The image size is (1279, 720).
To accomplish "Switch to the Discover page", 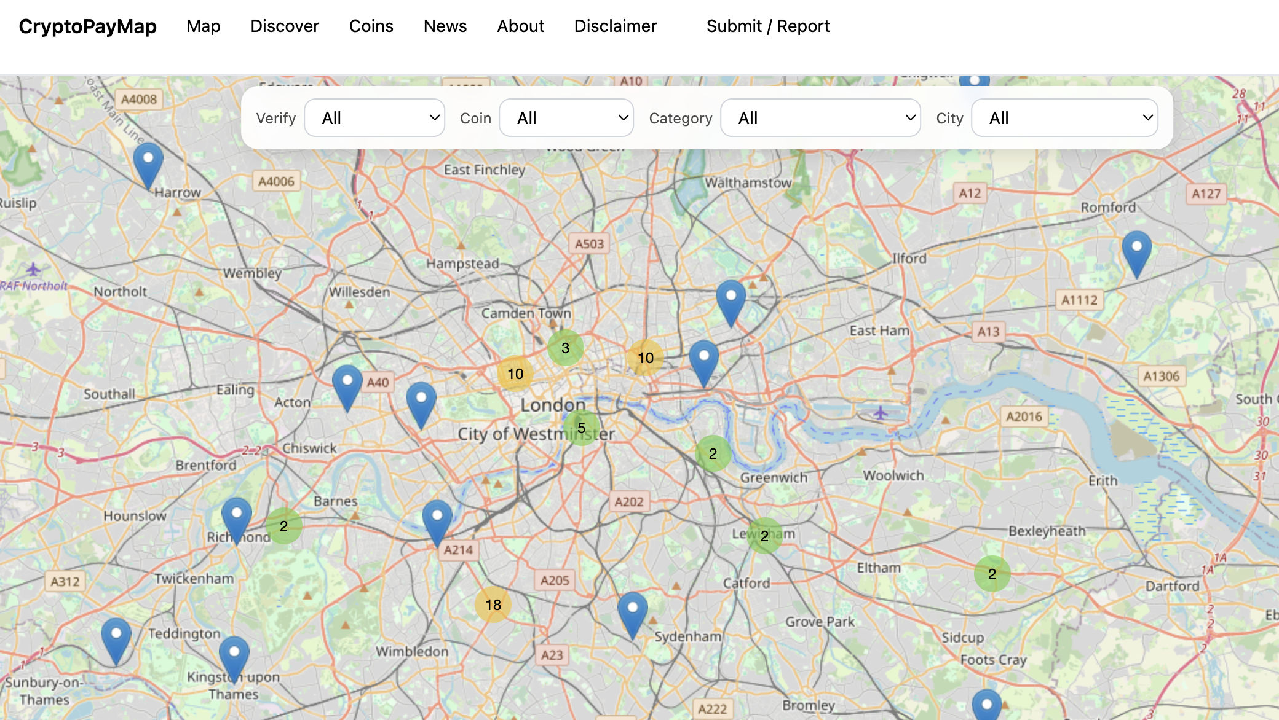I will click(x=284, y=26).
